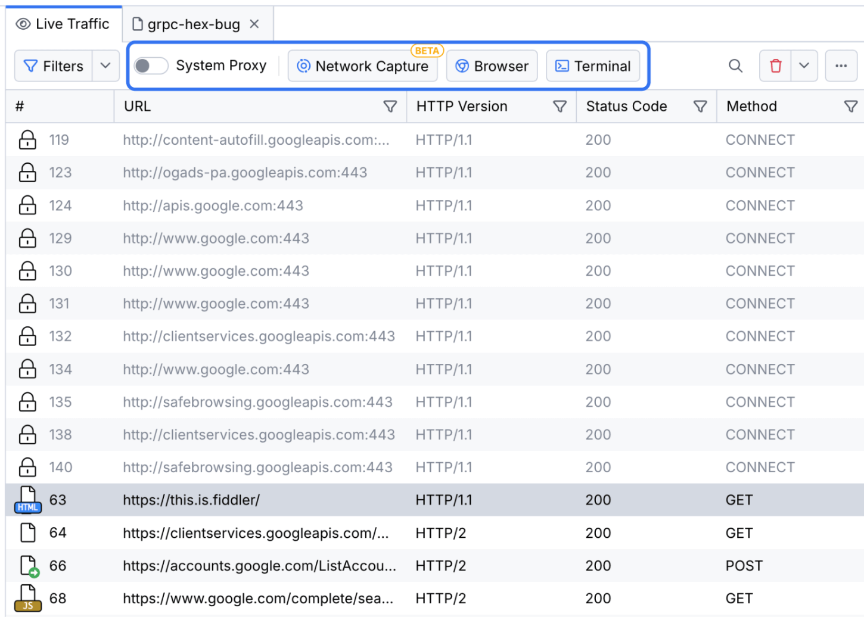The height and width of the screenshot is (617, 864).
Task: Switch to the Live Traffic tab
Action: coord(62,24)
